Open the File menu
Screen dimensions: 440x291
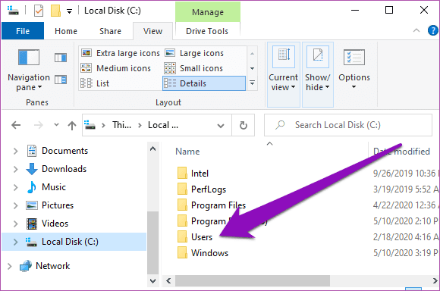click(x=23, y=31)
